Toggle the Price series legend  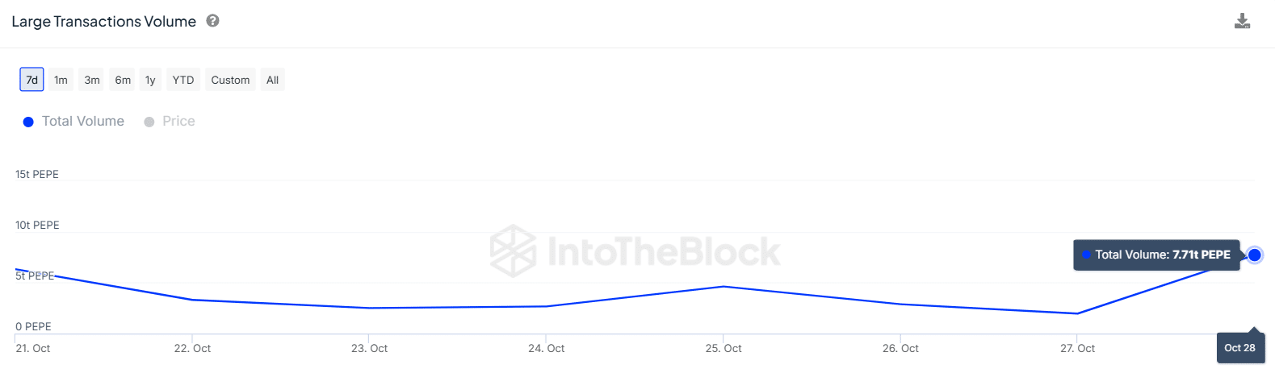[178, 121]
